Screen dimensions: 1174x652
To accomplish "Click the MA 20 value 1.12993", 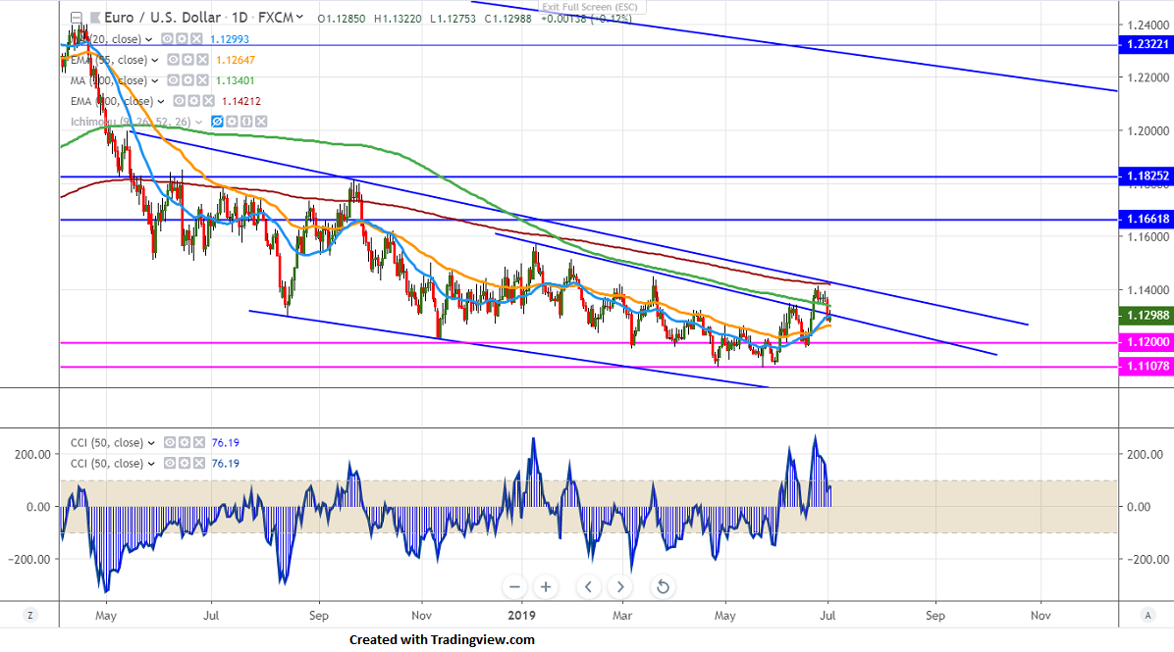I will click(229, 39).
